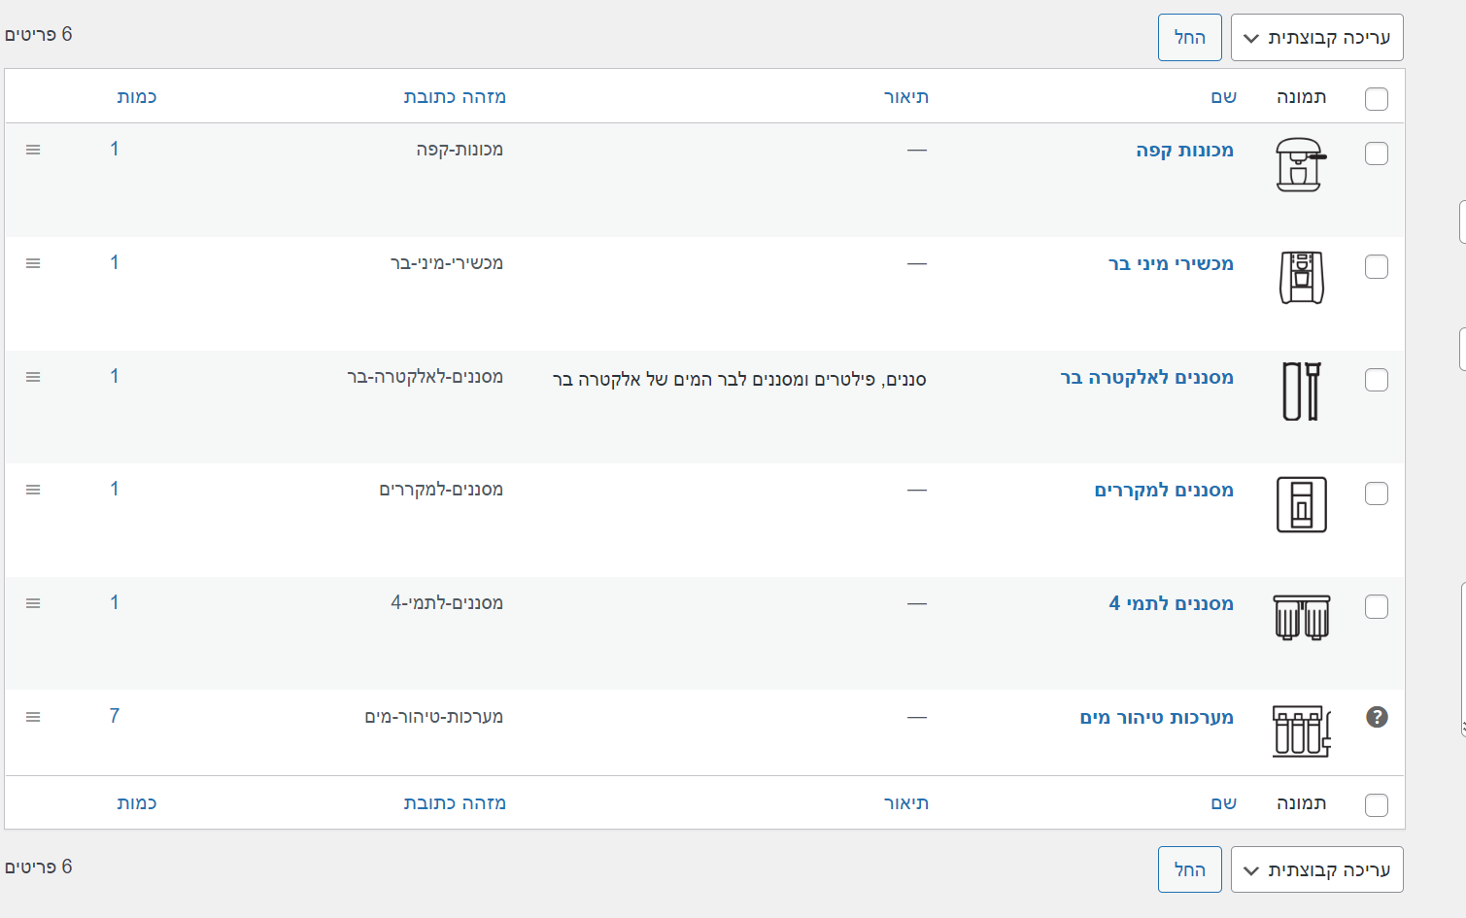
Task: Open the מסננים לתמי 4 category link
Action: (1171, 603)
